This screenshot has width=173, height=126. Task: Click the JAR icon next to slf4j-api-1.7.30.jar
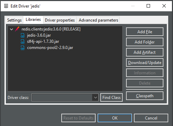click(23, 41)
